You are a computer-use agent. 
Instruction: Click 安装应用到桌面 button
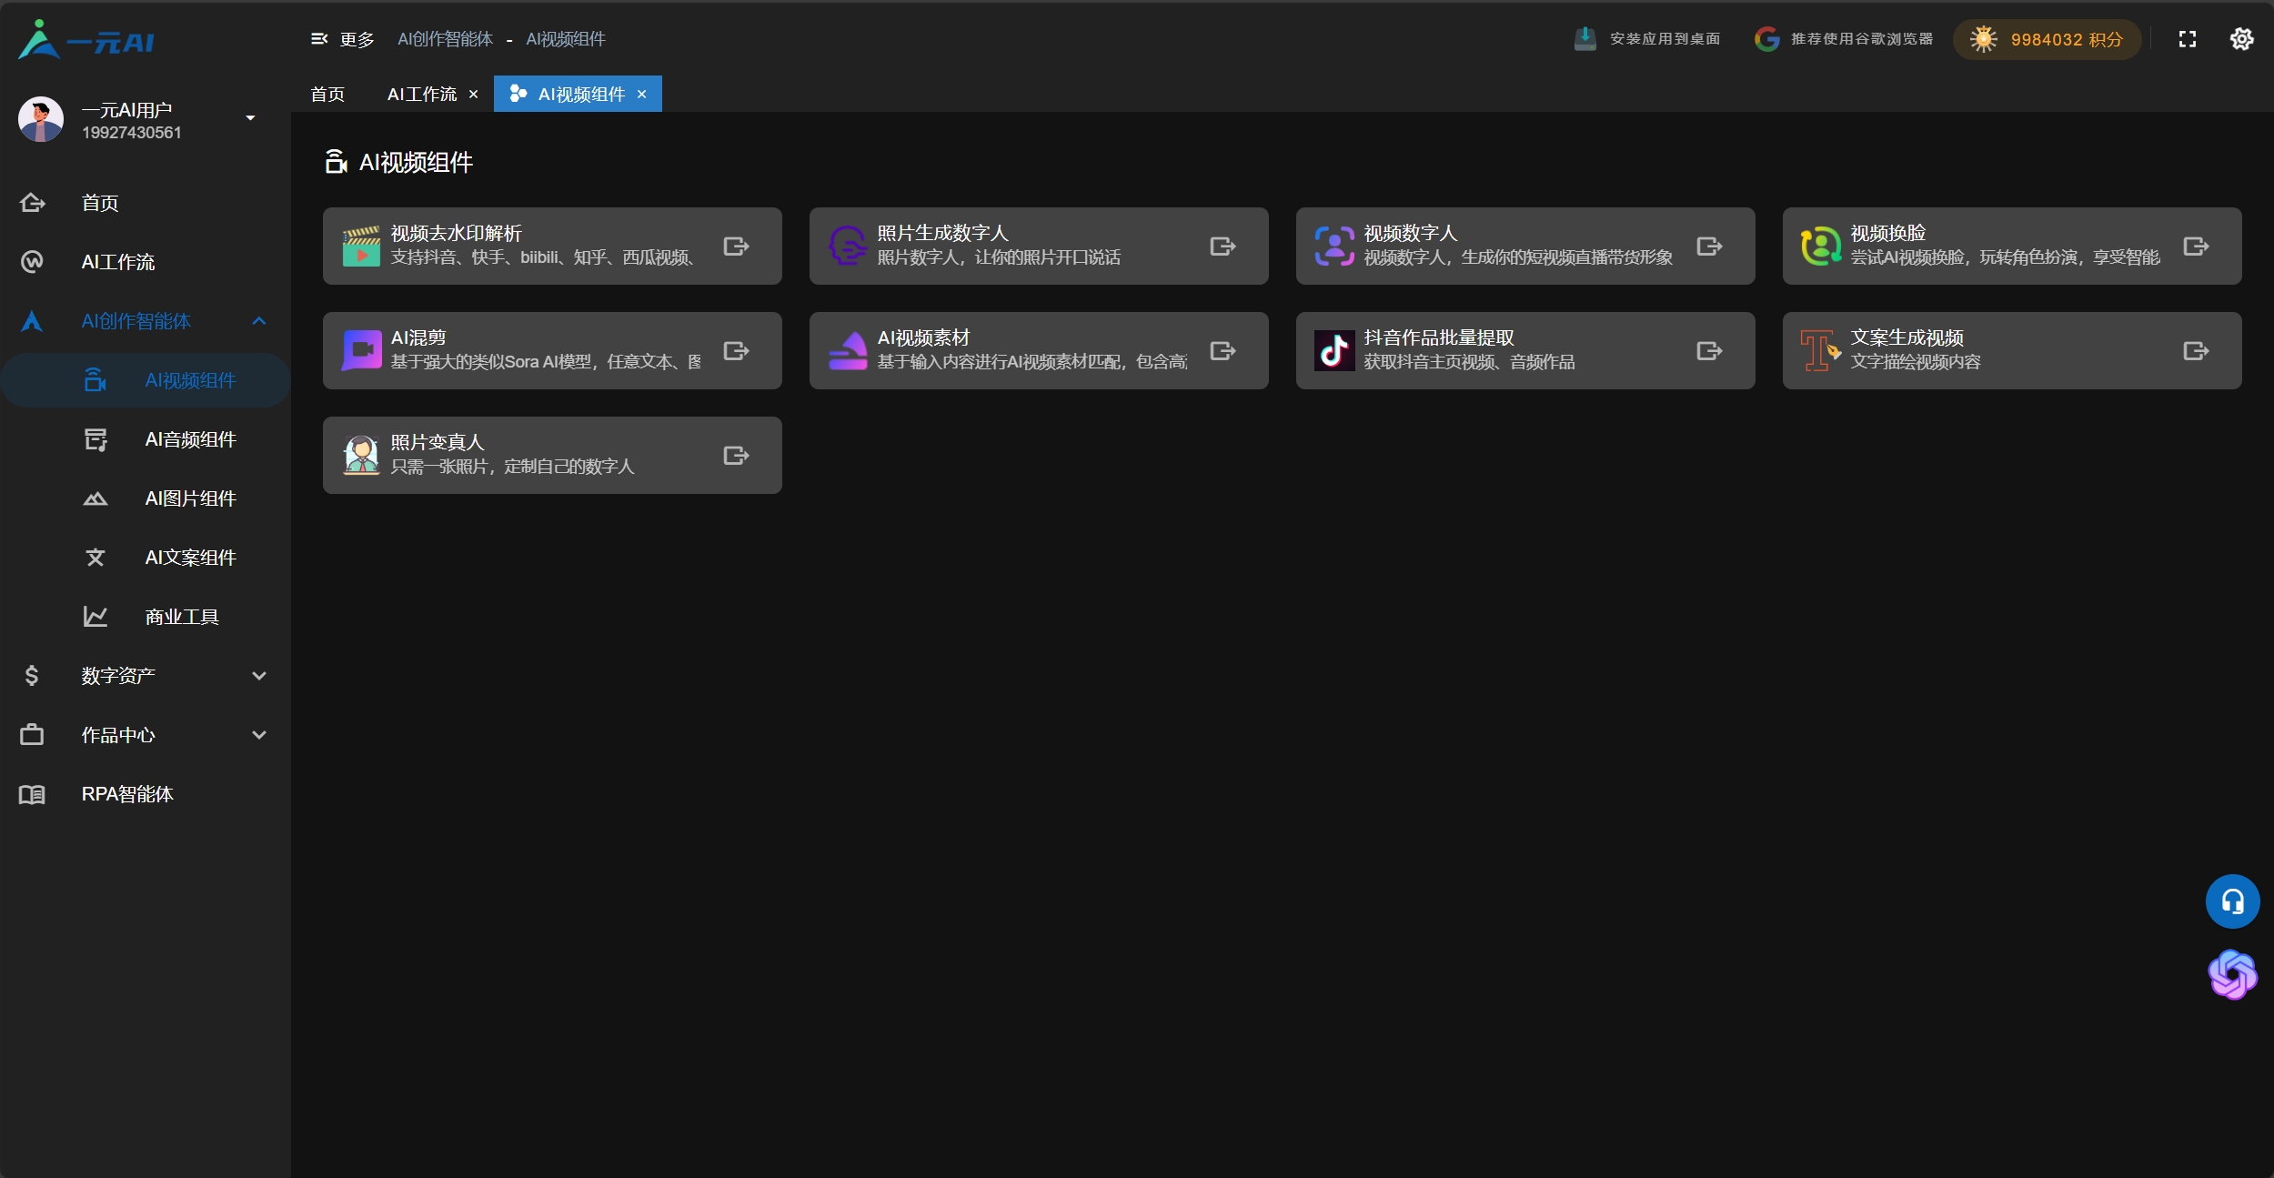coord(1647,39)
